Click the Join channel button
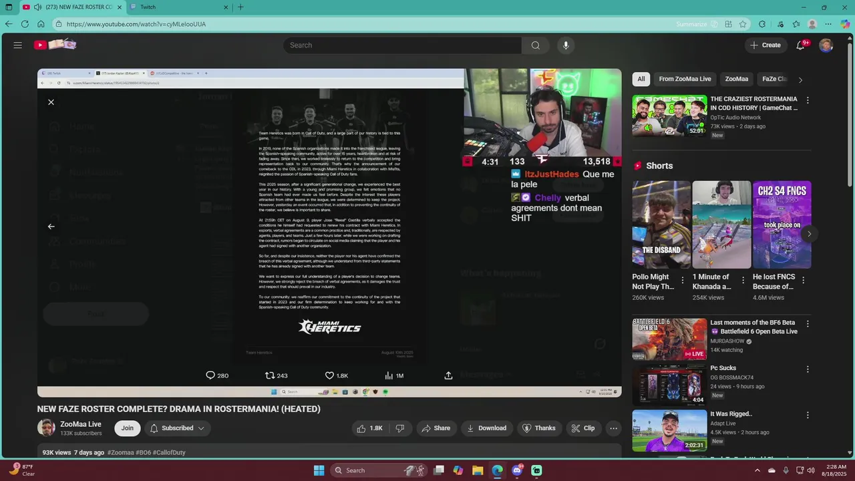The height and width of the screenshot is (481, 855). click(128, 428)
